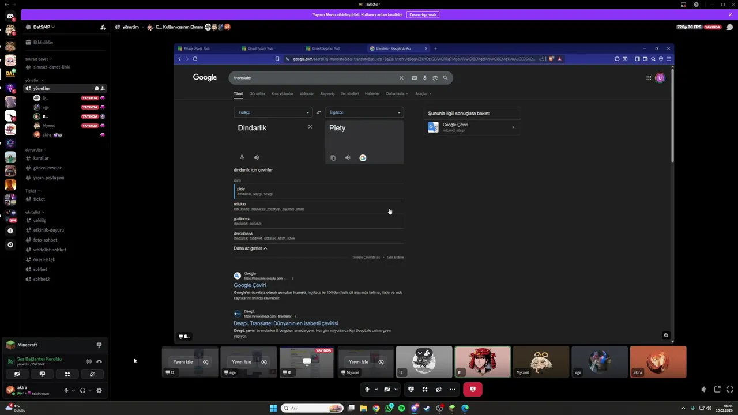Click the Minecraft activity stream icon
The width and height of the screenshot is (738, 415).
click(x=99, y=345)
